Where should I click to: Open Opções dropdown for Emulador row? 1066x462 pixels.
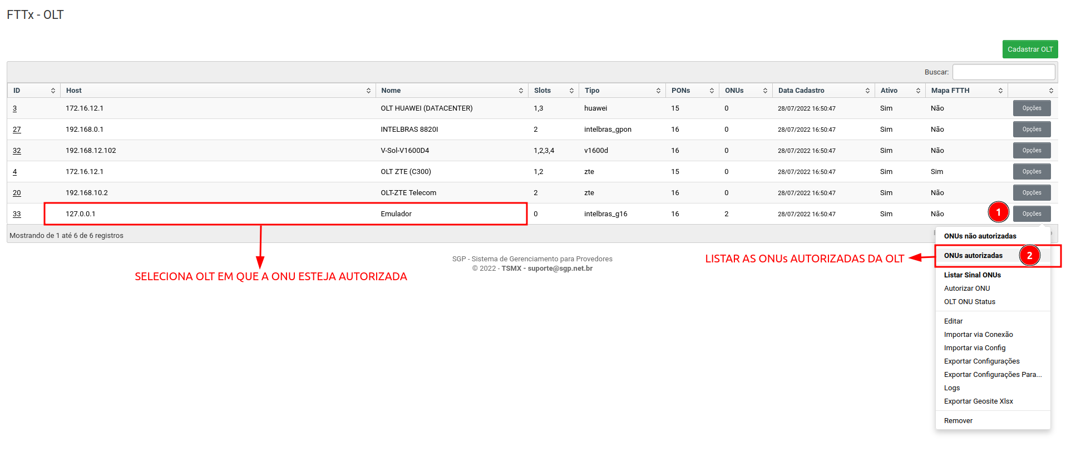(x=1032, y=214)
